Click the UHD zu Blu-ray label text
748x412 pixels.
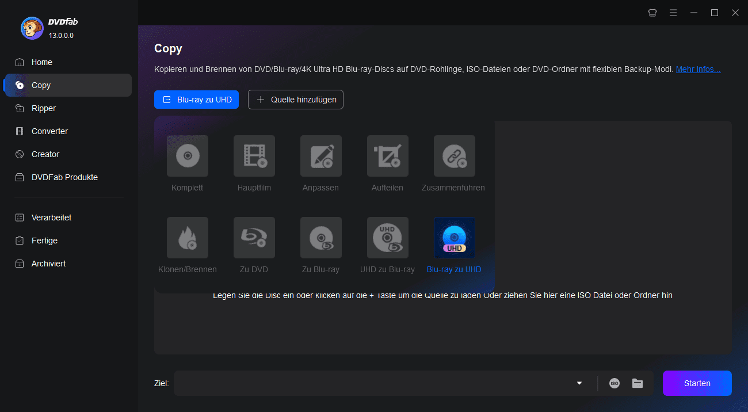pyautogui.click(x=387, y=269)
